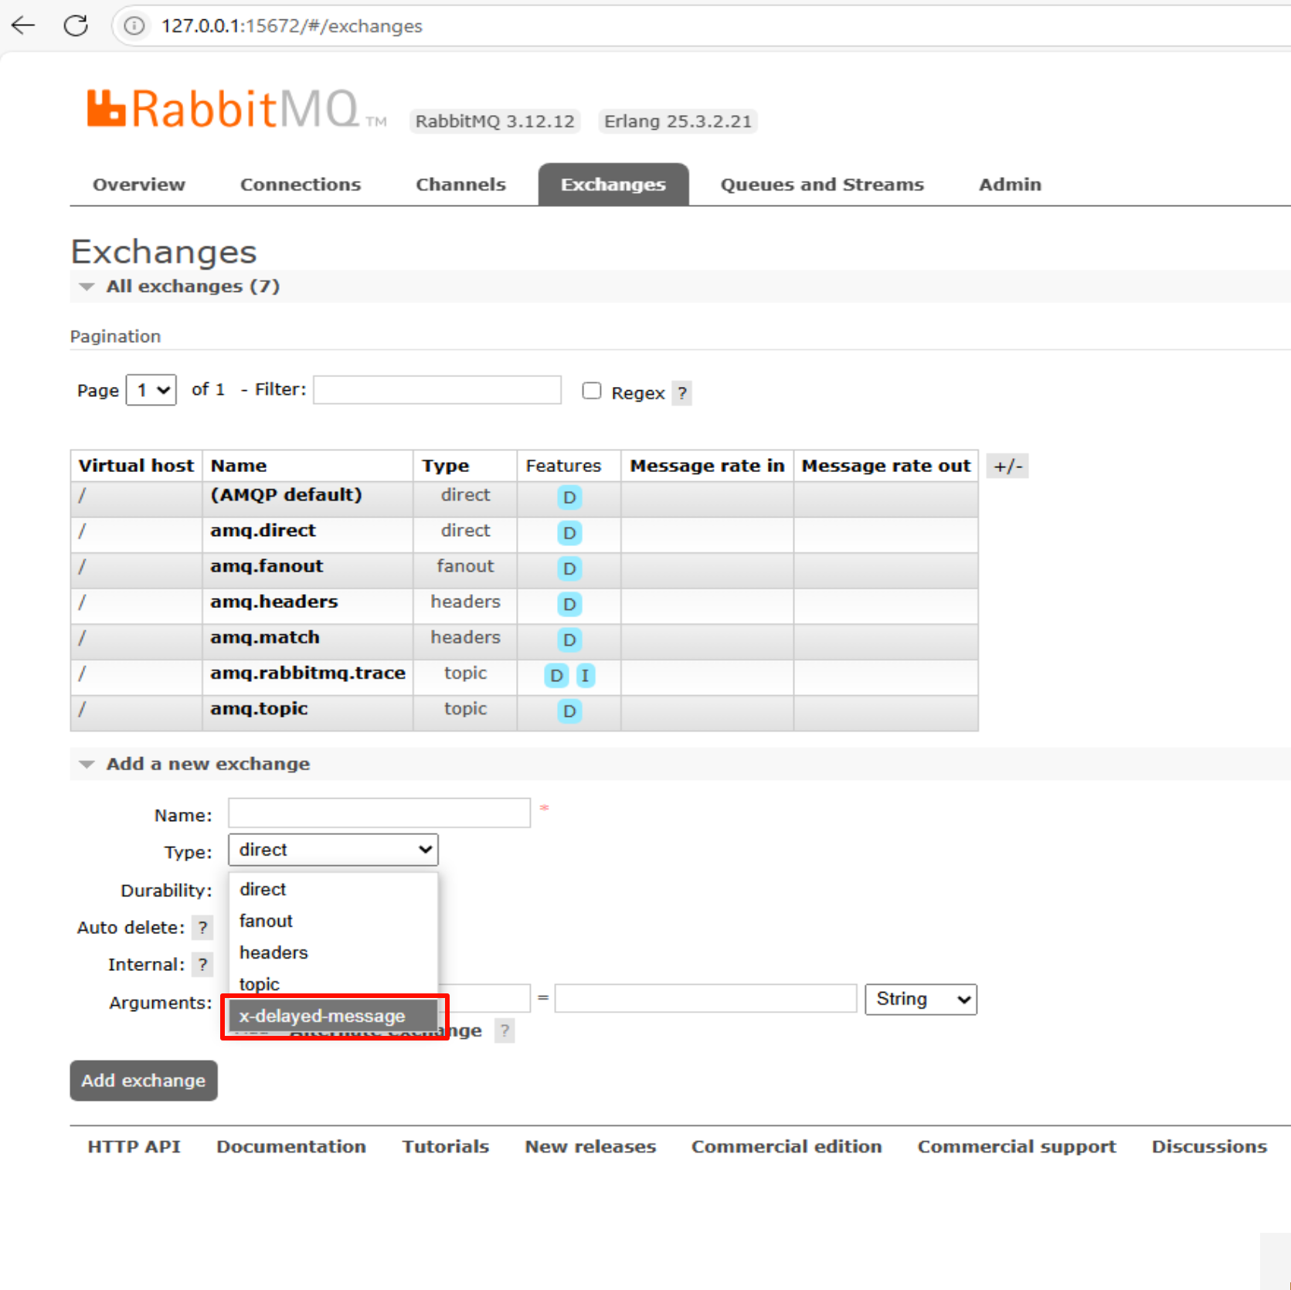Open the Documentation footer link
The height and width of the screenshot is (1290, 1291).
(x=291, y=1146)
